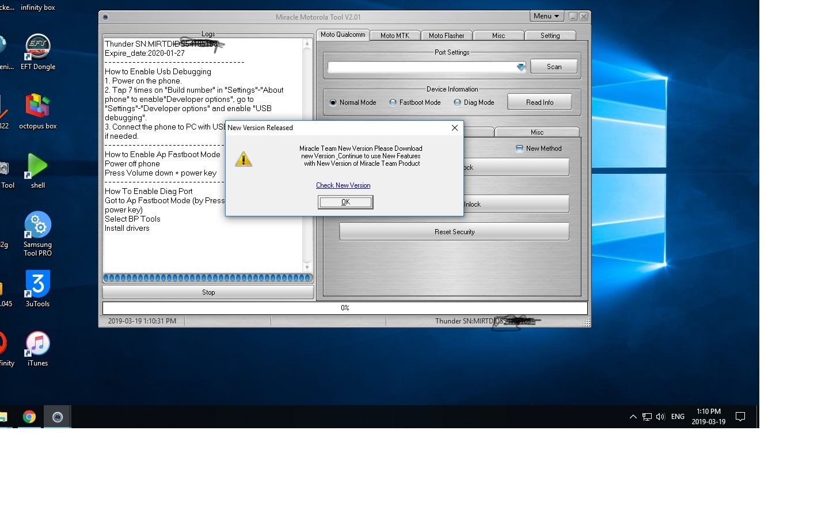Open the notification center icon
This screenshot has width=829, height=518.
tap(741, 417)
